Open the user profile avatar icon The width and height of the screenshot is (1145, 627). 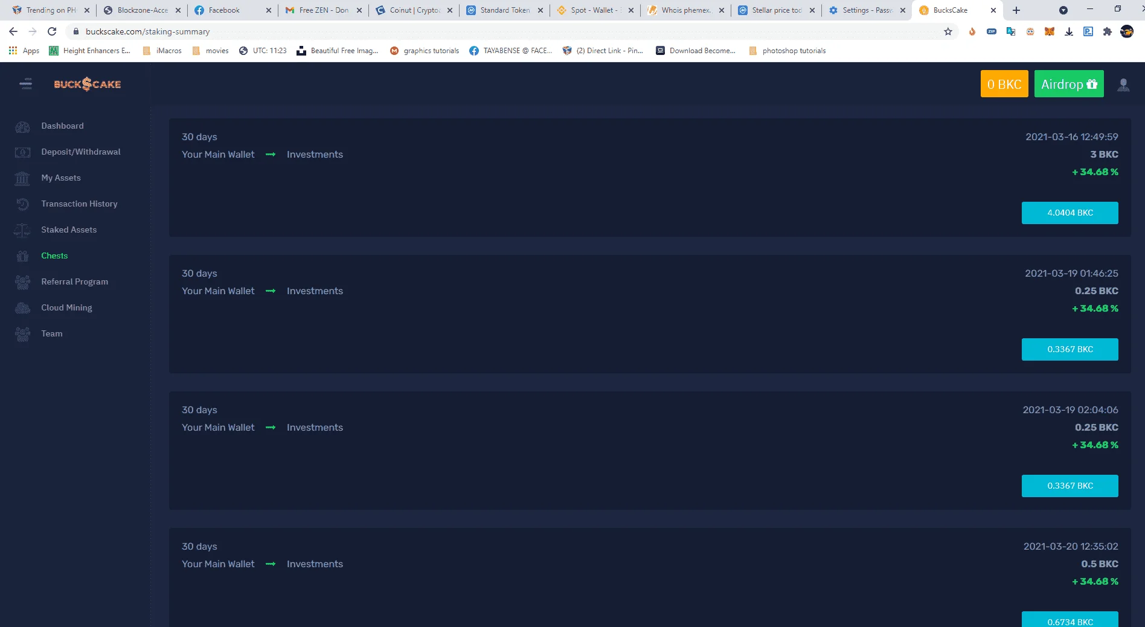(x=1123, y=85)
